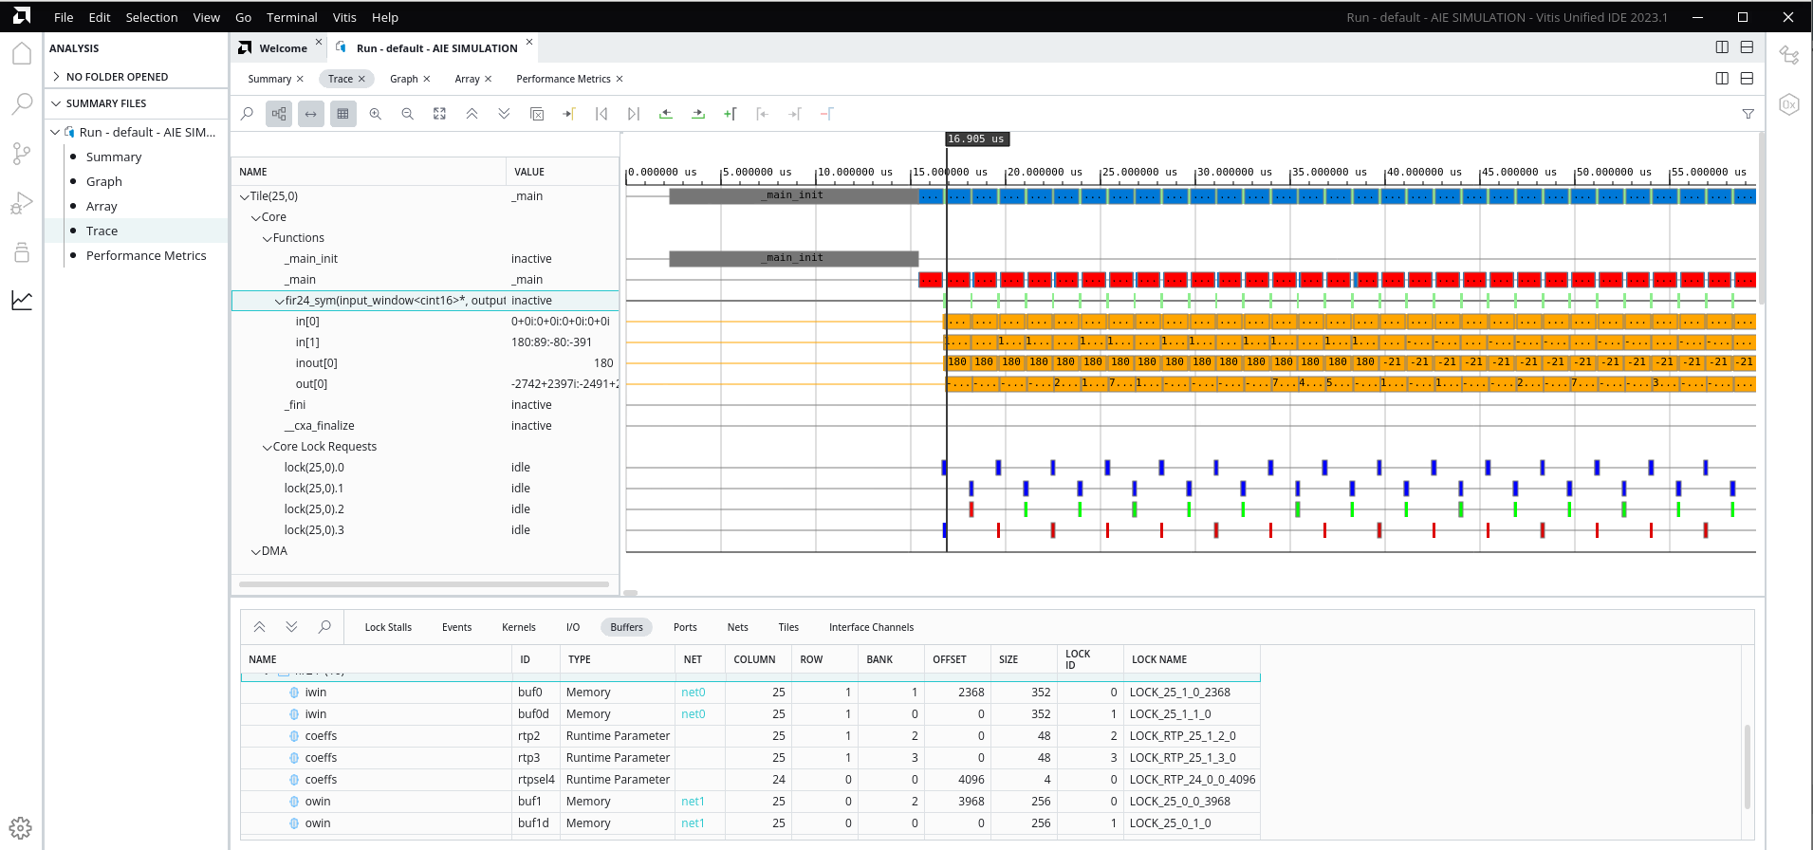Open the Terminal menu

point(291,17)
